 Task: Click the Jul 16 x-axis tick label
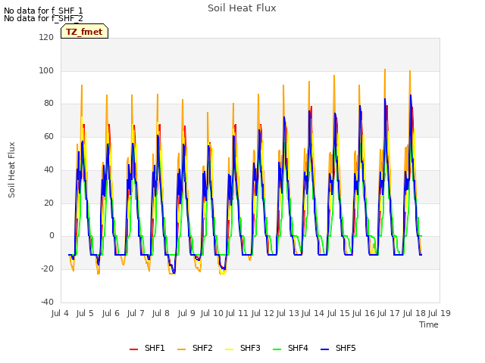click(x=364, y=313)
